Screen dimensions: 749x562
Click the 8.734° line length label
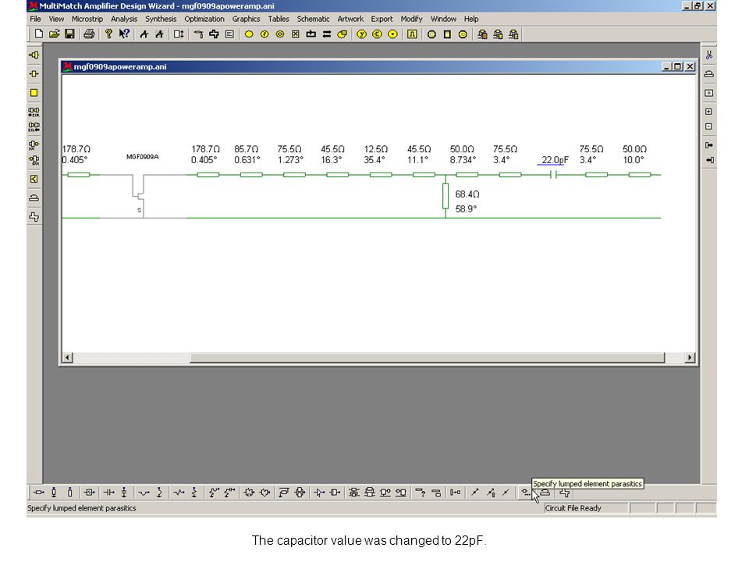pos(463,159)
